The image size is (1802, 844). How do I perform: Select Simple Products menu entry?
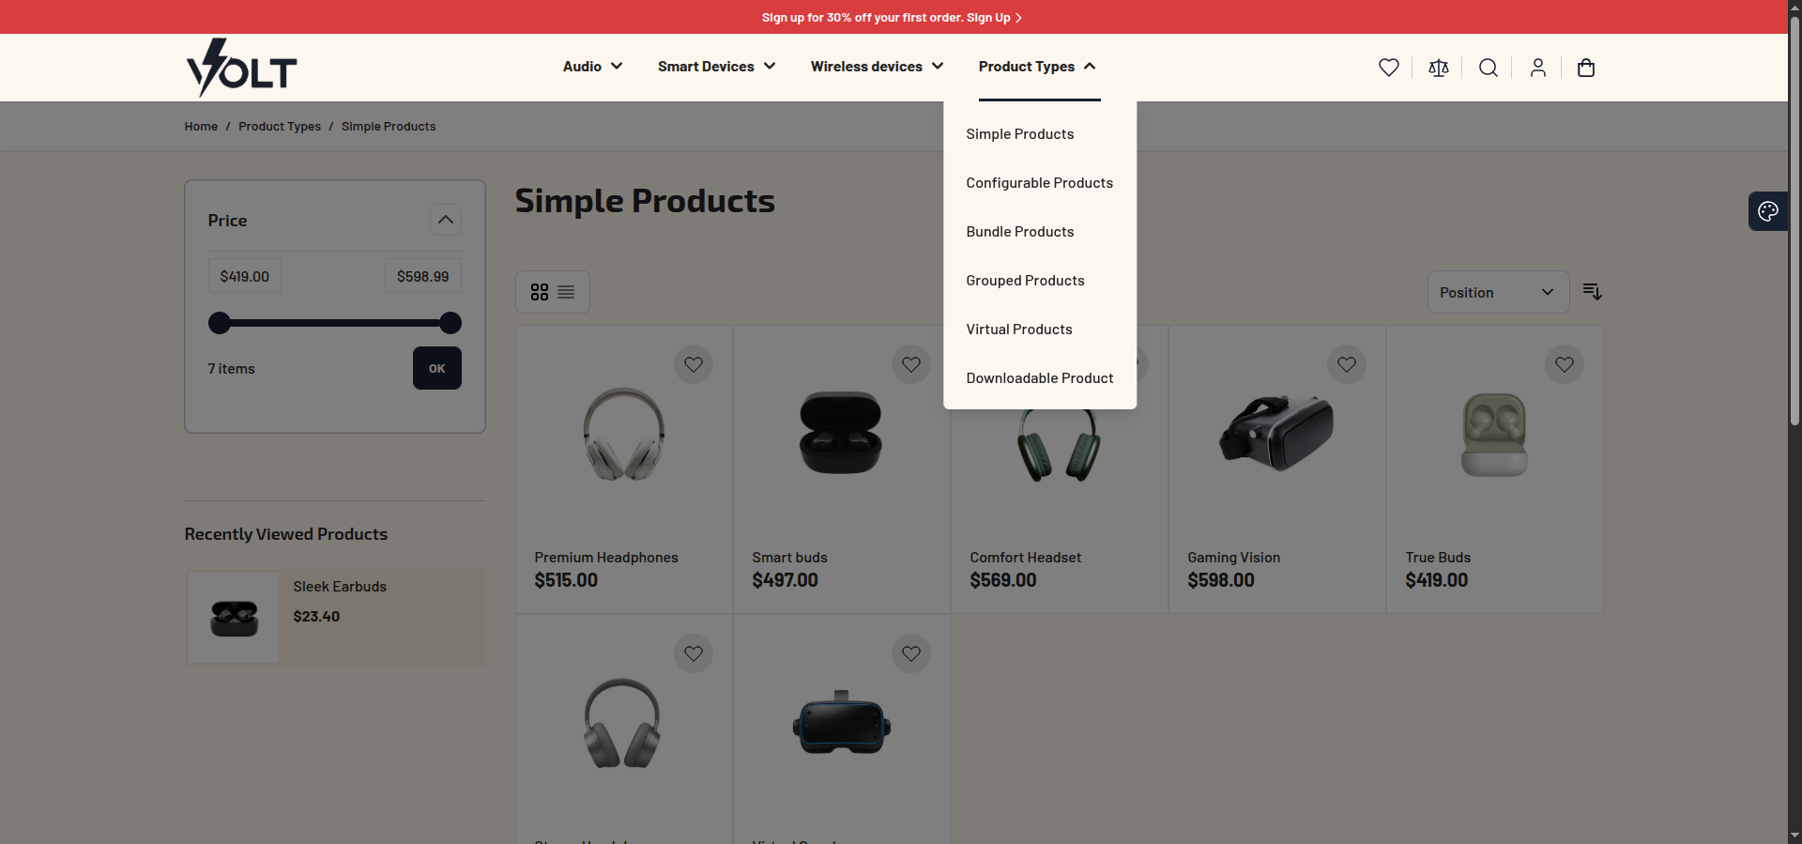point(1020,134)
